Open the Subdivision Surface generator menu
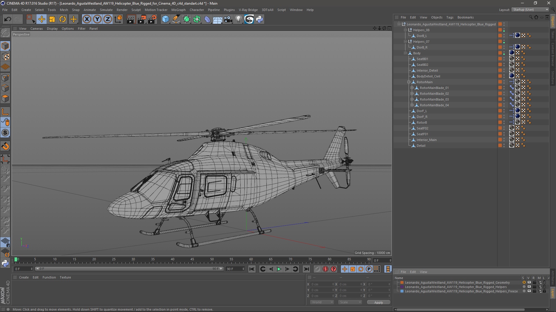 (x=186, y=19)
